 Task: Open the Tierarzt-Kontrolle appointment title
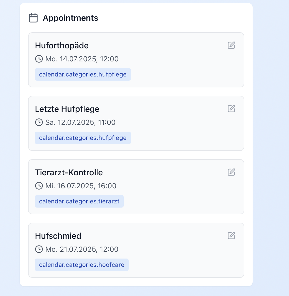pos(69,172)
